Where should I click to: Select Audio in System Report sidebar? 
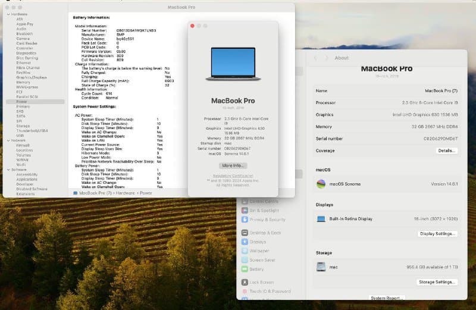point(21,29)
